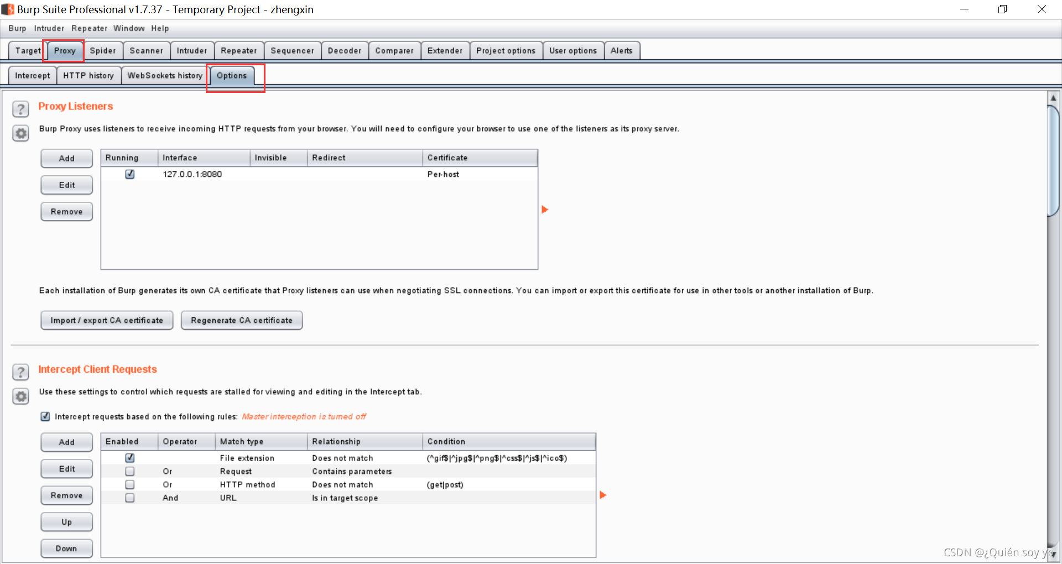Screen dimensions: 1062x564
Task: Click the Burp Suite logo icon in title bar
Action: [x=8, y=9]
